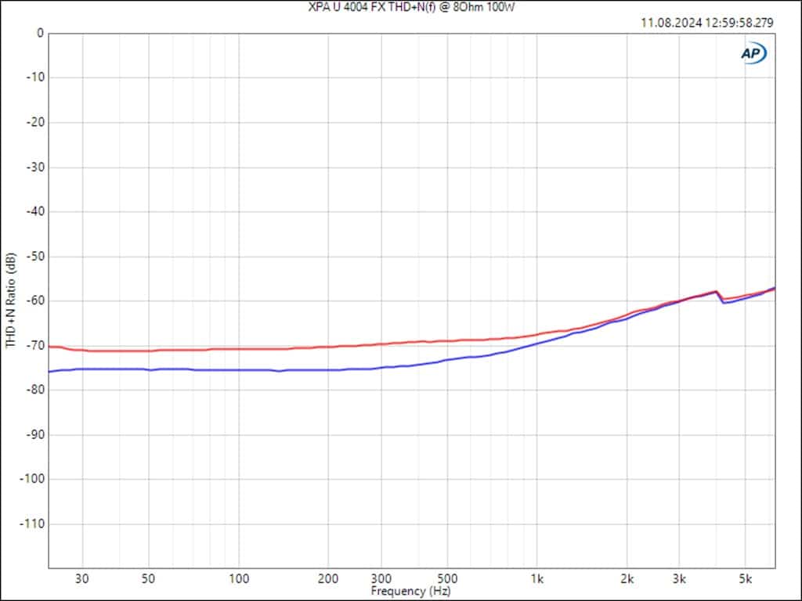Click the 3k frequency tick label
This screenshot has width=802, height=601.
point(679,578)
